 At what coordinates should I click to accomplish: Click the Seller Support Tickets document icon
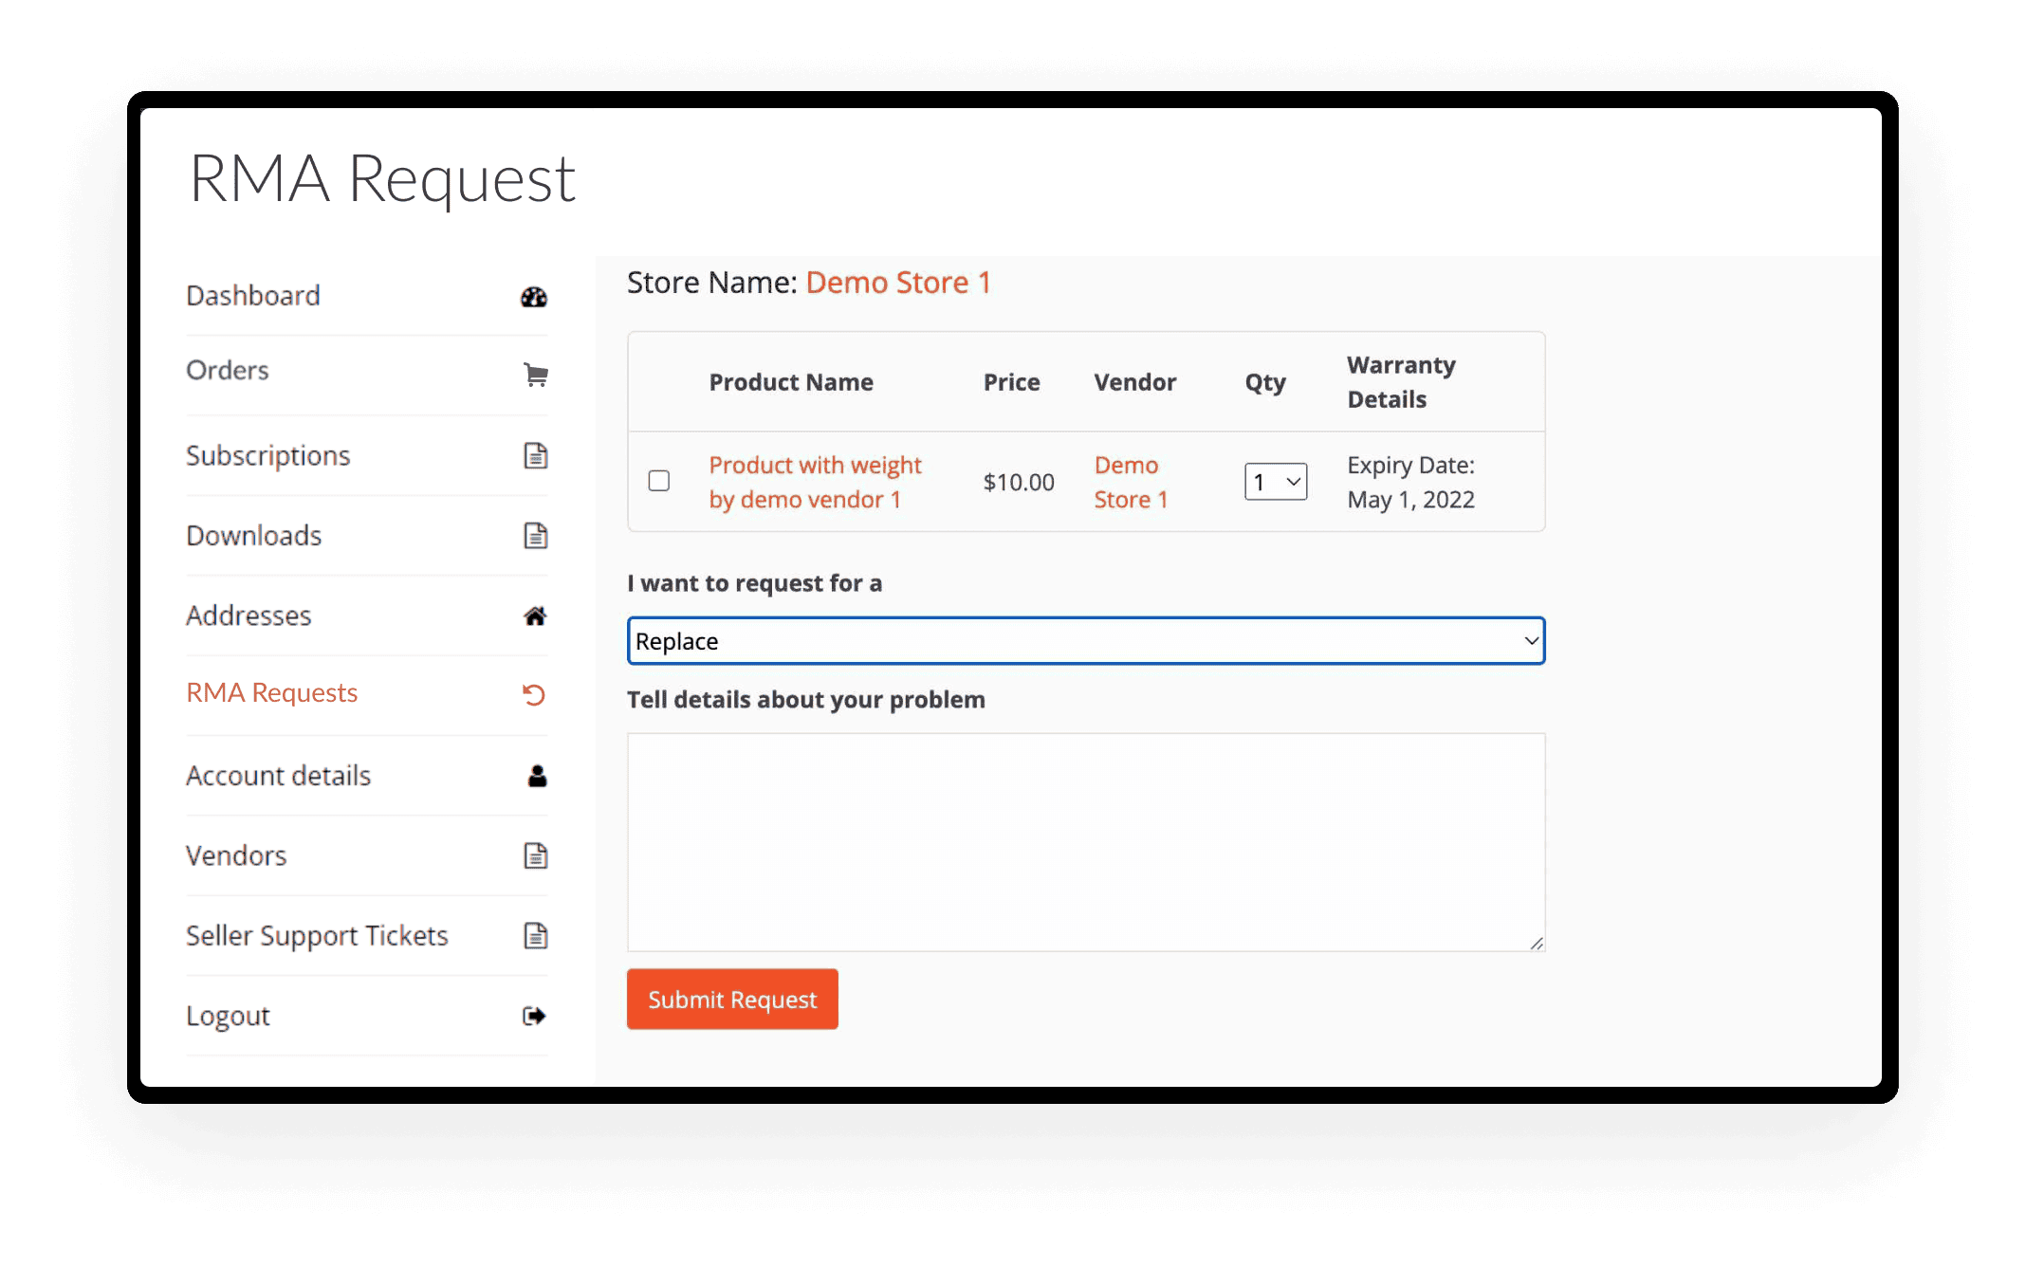536,936
